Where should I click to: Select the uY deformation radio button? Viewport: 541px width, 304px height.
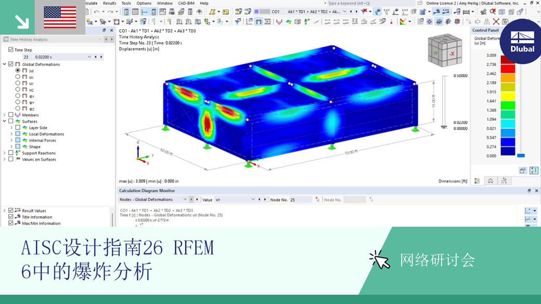(18, 83)
